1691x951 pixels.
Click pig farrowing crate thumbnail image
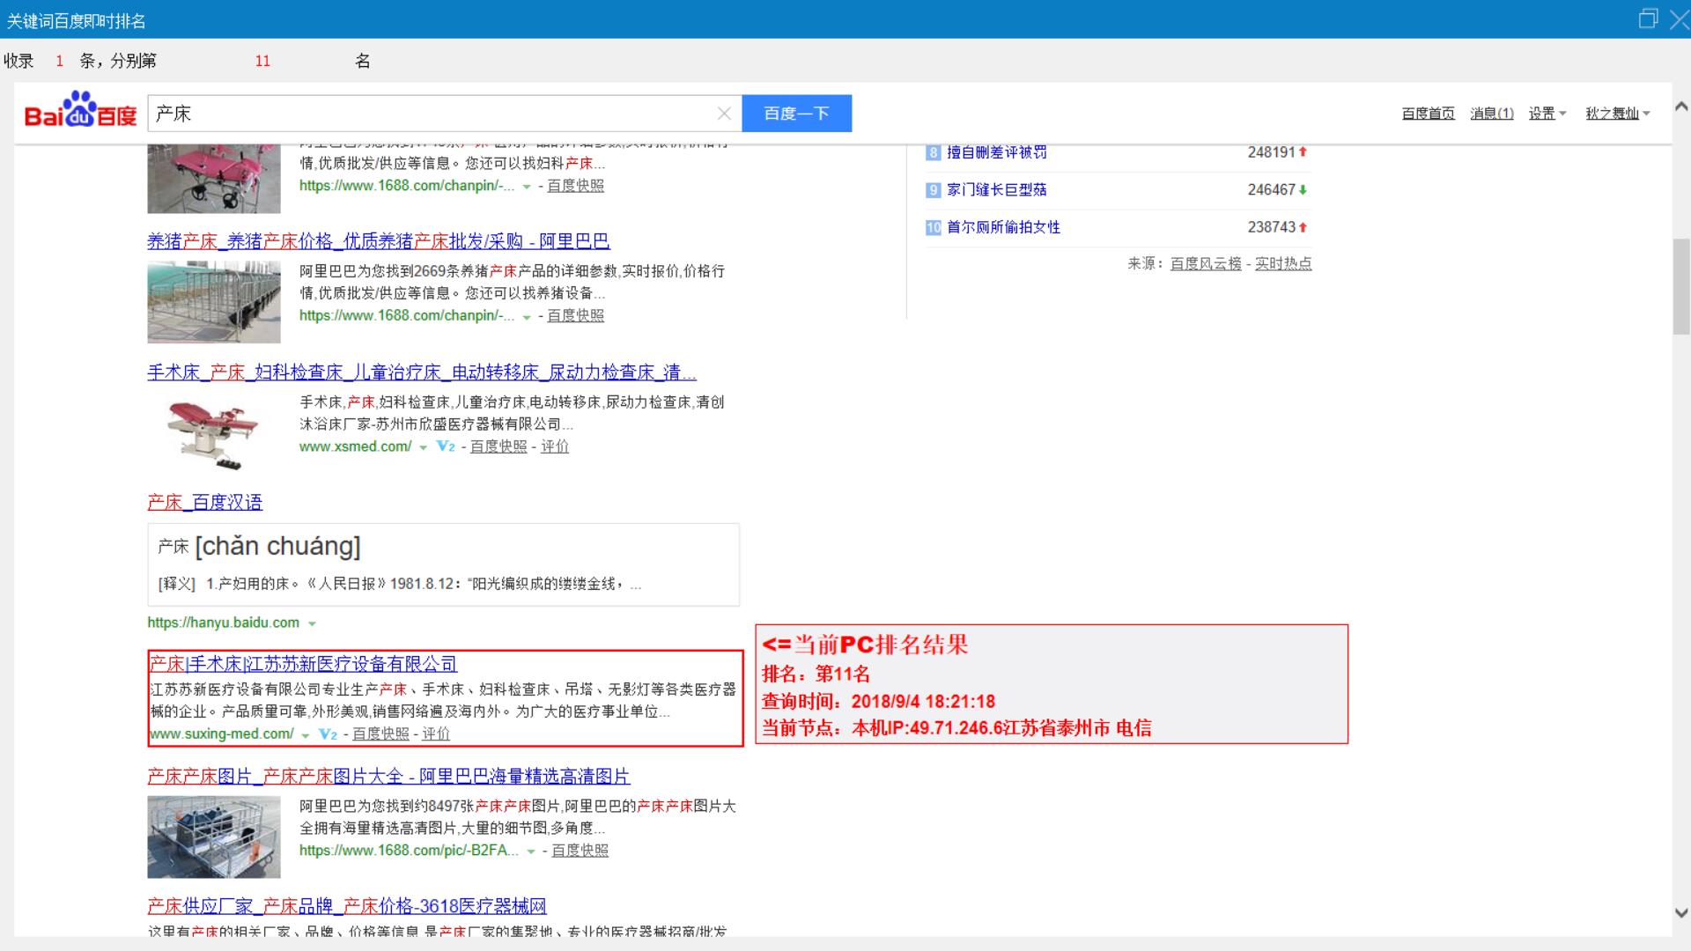click(x=213, y=302)
